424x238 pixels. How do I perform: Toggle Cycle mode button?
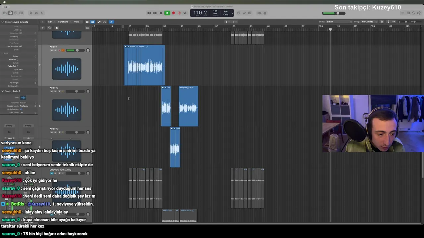click(185, 13)
